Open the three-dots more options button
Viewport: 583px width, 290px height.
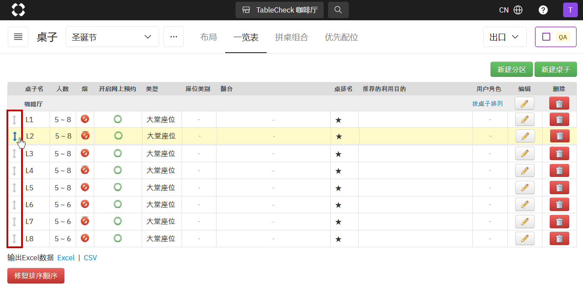point(174,37)
